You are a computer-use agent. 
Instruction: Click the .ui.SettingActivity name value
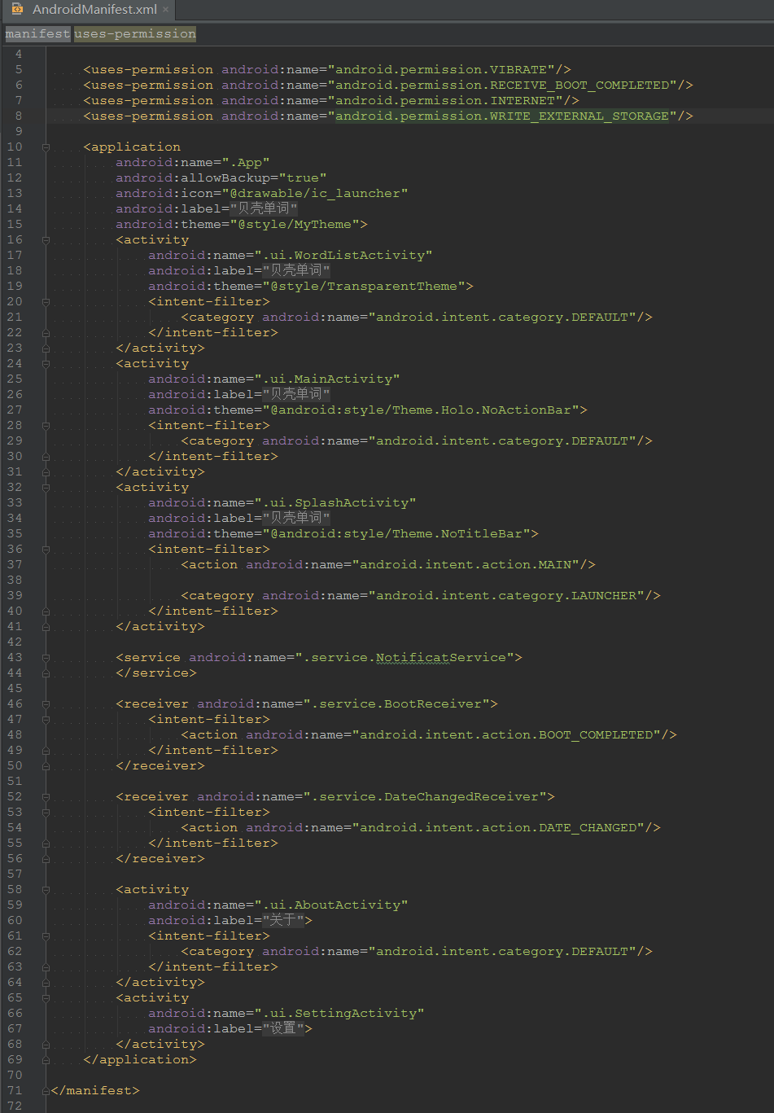point(339,1014)
